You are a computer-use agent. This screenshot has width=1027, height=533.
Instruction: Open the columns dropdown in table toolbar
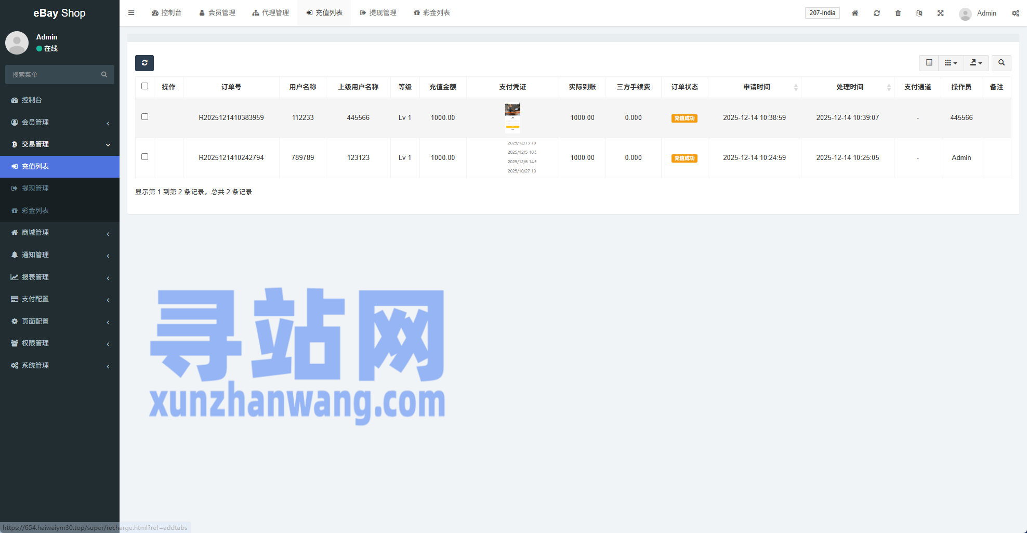[x=951, y=63]
